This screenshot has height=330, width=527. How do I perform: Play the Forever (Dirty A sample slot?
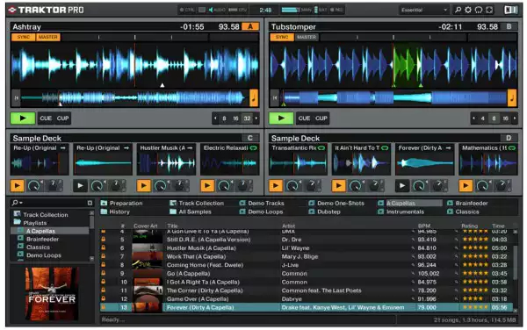coord(402,185)
